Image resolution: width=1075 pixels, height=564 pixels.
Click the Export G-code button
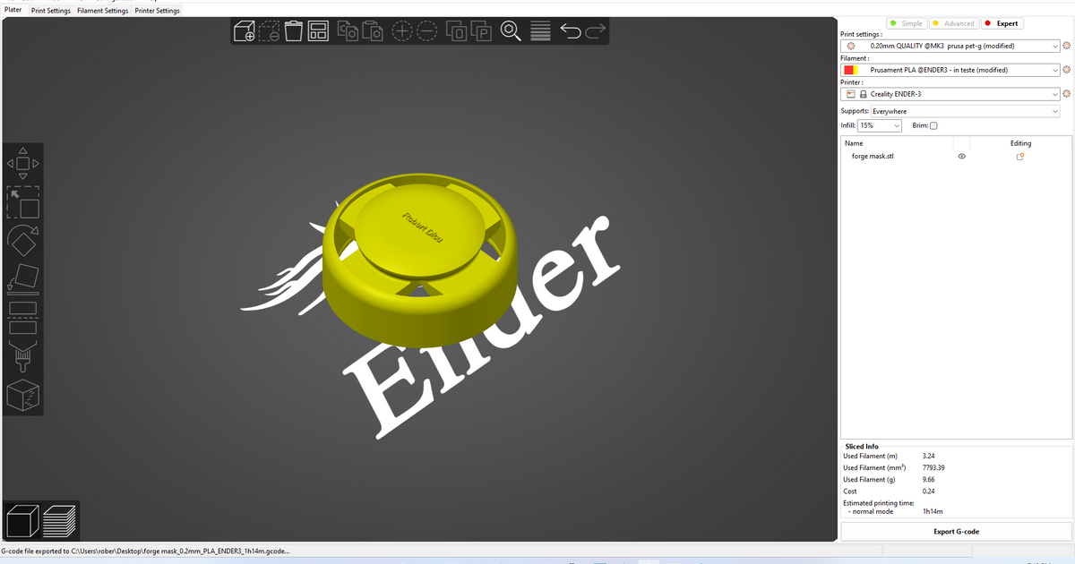click(x=956, y=532)
